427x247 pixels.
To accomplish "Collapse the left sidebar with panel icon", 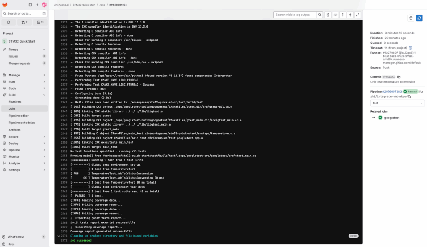I will [30, 5].
